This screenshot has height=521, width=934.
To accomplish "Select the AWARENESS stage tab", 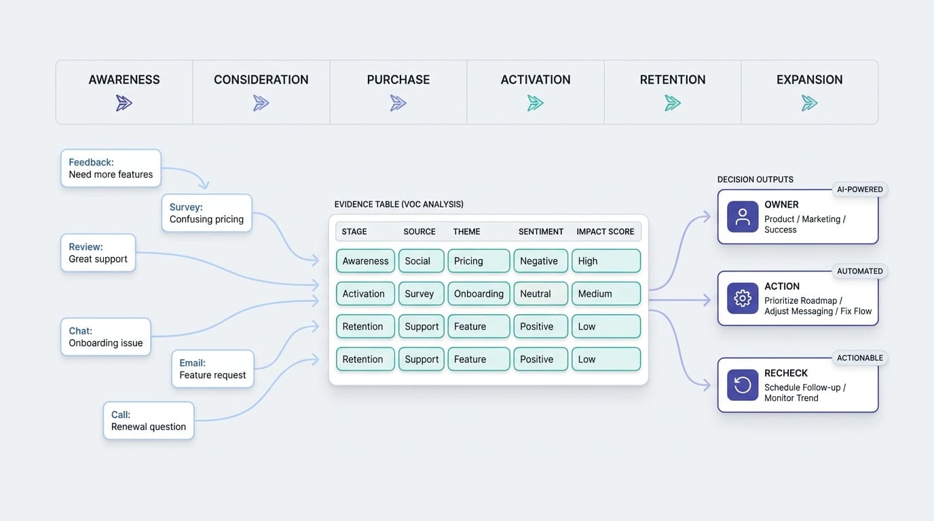I will [x=124, y=92].
